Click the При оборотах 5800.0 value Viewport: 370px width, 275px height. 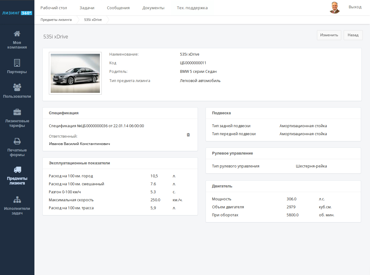293,215
